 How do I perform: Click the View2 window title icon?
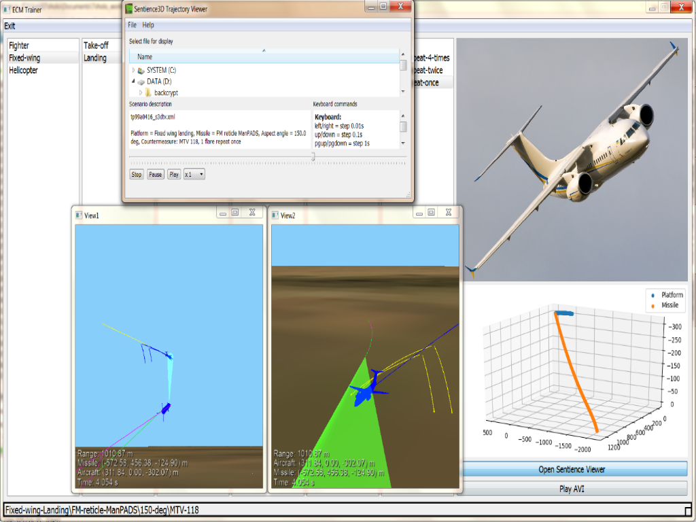[275, 215]
